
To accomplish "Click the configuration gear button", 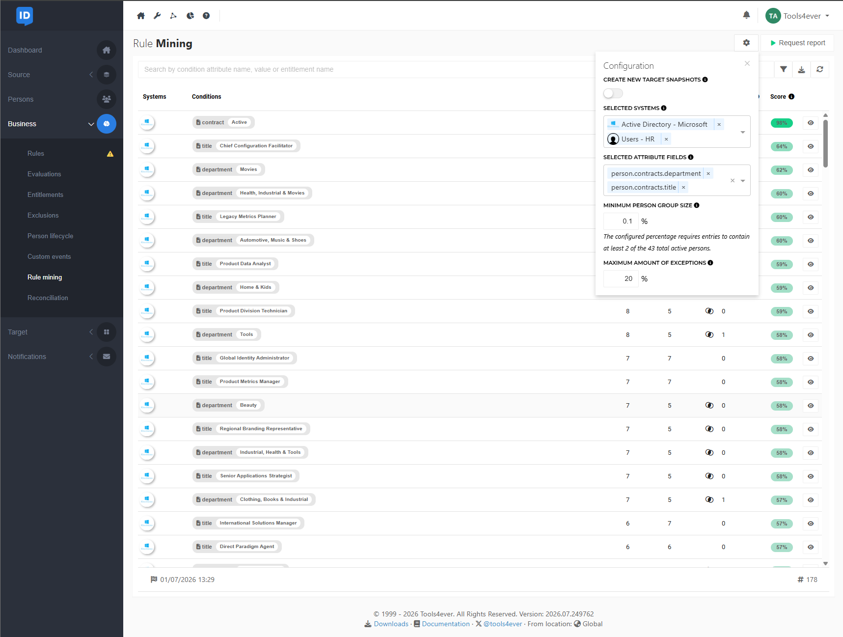I will click(x=746, y=43).
